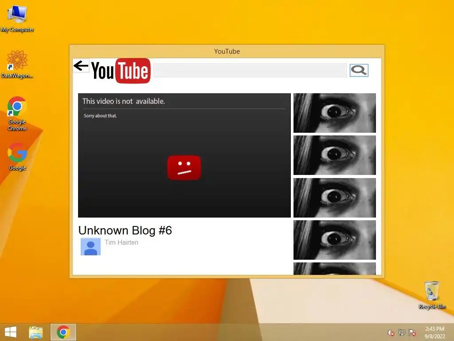The image size is (454, 341).
Task: Click the back arrow in the YouTube window
Action: [81, 66]
